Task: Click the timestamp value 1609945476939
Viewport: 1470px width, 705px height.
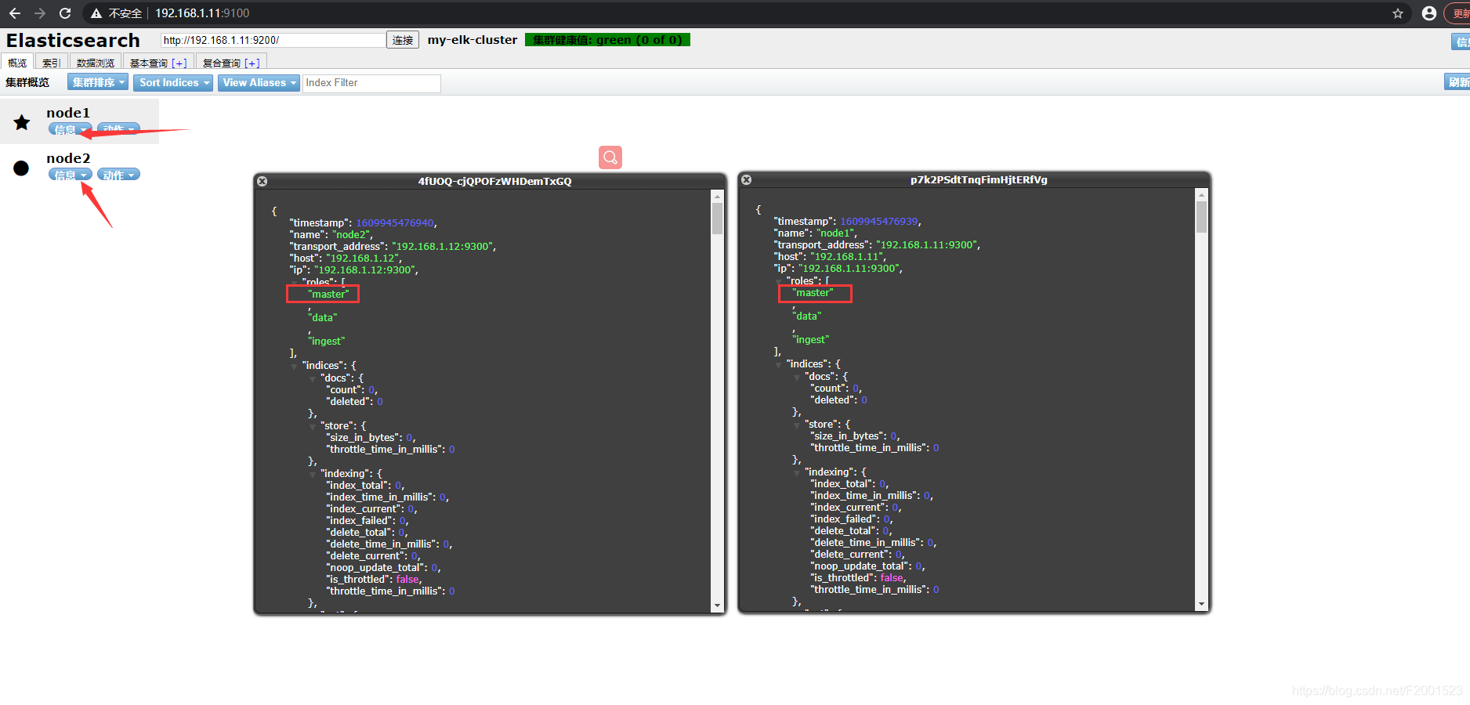Action: 879,222
